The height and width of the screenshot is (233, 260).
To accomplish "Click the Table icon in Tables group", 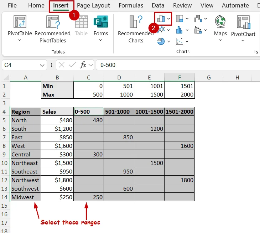I will (x=81, y=22).
